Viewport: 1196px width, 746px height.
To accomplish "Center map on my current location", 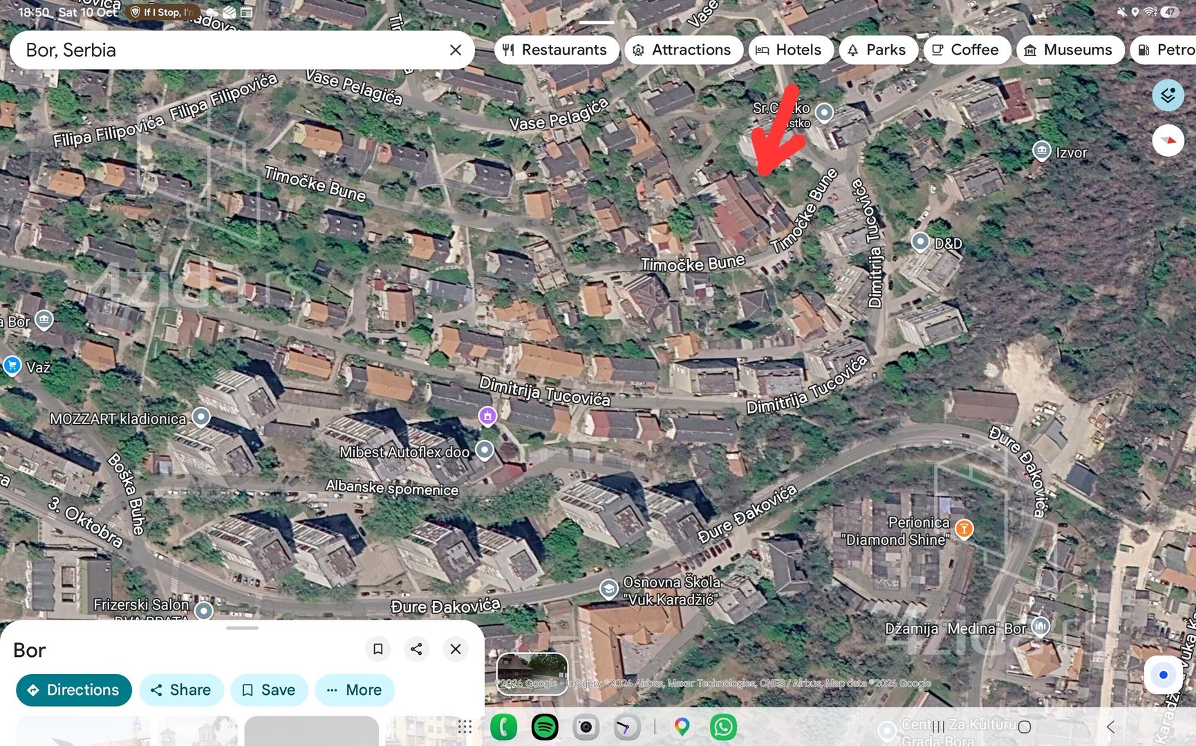I will click(1164, 675).
